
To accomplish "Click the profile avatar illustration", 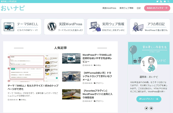I will tap(149, 64).
